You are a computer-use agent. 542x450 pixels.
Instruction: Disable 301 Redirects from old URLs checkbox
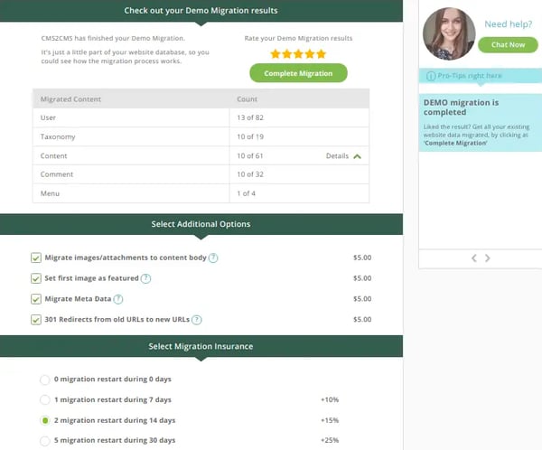coord(36,320)
